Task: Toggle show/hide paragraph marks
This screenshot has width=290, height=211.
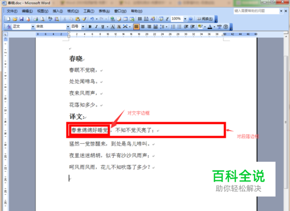Action: 167,19
